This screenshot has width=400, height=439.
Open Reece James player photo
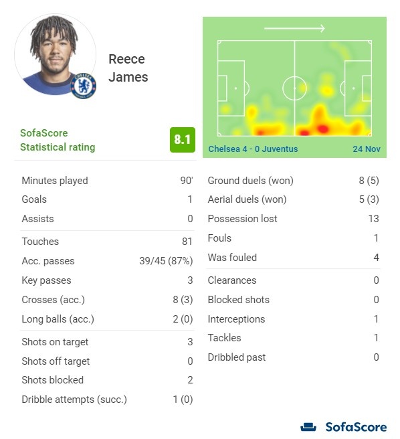tap(55, 55)
